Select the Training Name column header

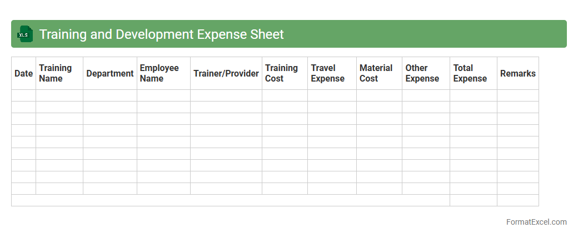[x=59, y=73]
